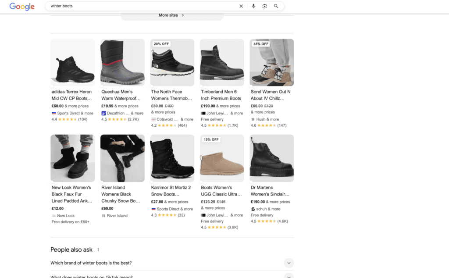Click the John Lewis retailer favicon
Image resolution: width=449 pixels, height=278 pixels.
point(203,112)
